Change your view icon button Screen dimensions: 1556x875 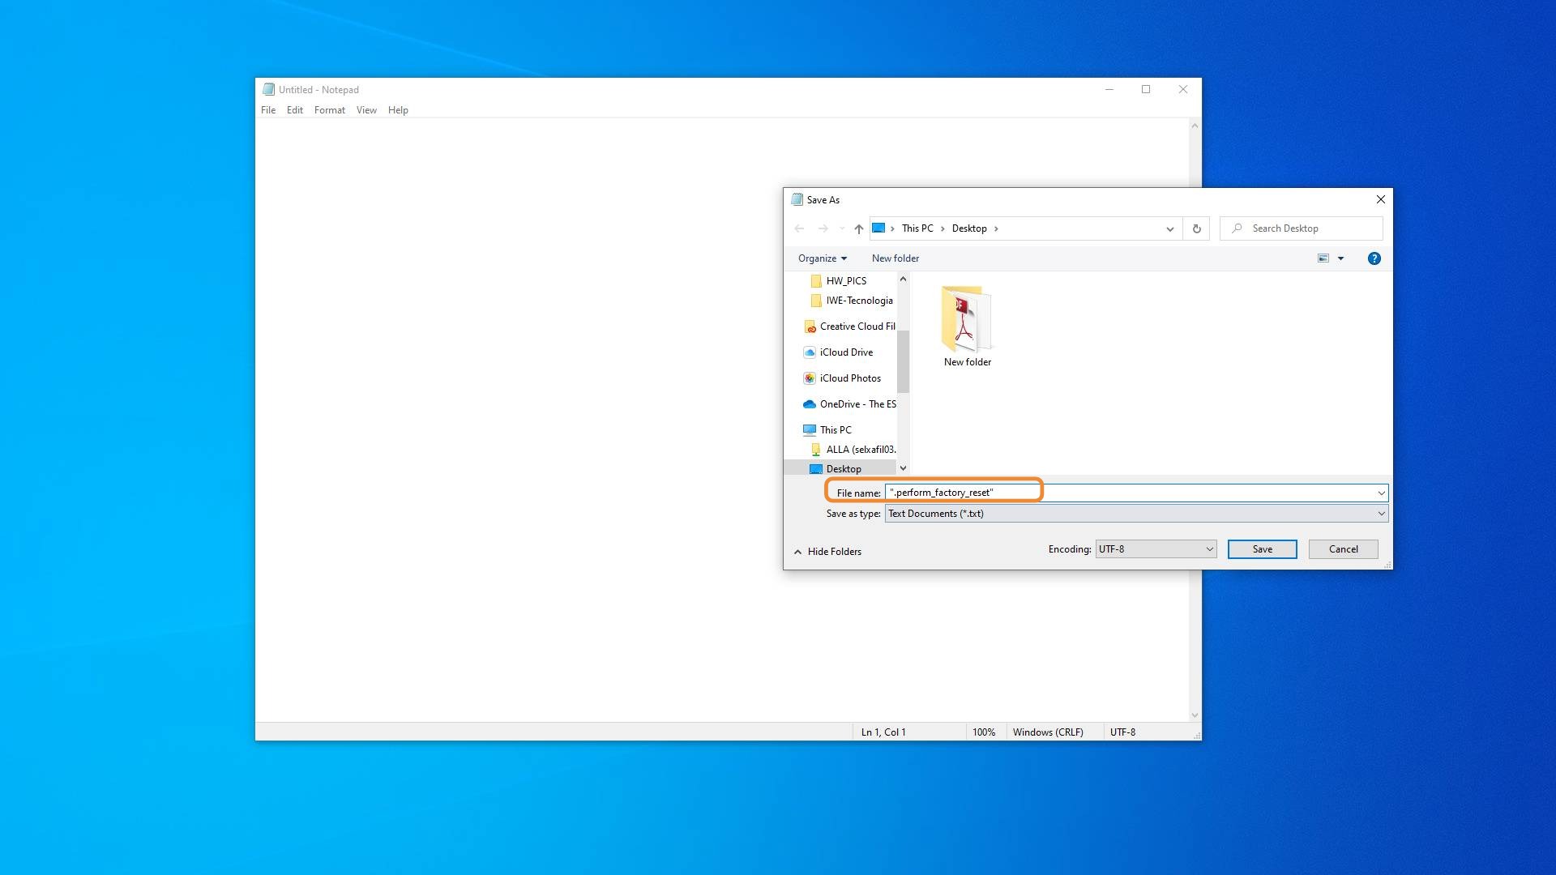[1323, 258]
